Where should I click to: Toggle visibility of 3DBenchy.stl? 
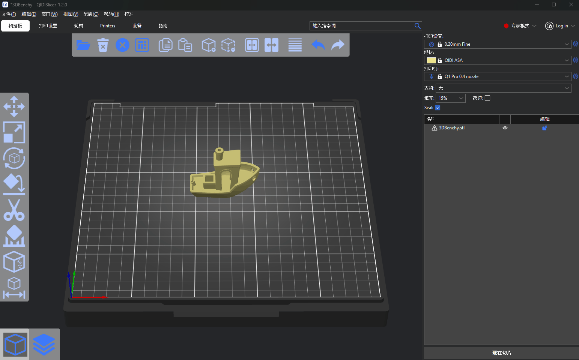click(505, 127)
